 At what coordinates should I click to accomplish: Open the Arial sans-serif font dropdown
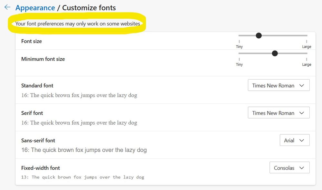(x=294, y=140)
